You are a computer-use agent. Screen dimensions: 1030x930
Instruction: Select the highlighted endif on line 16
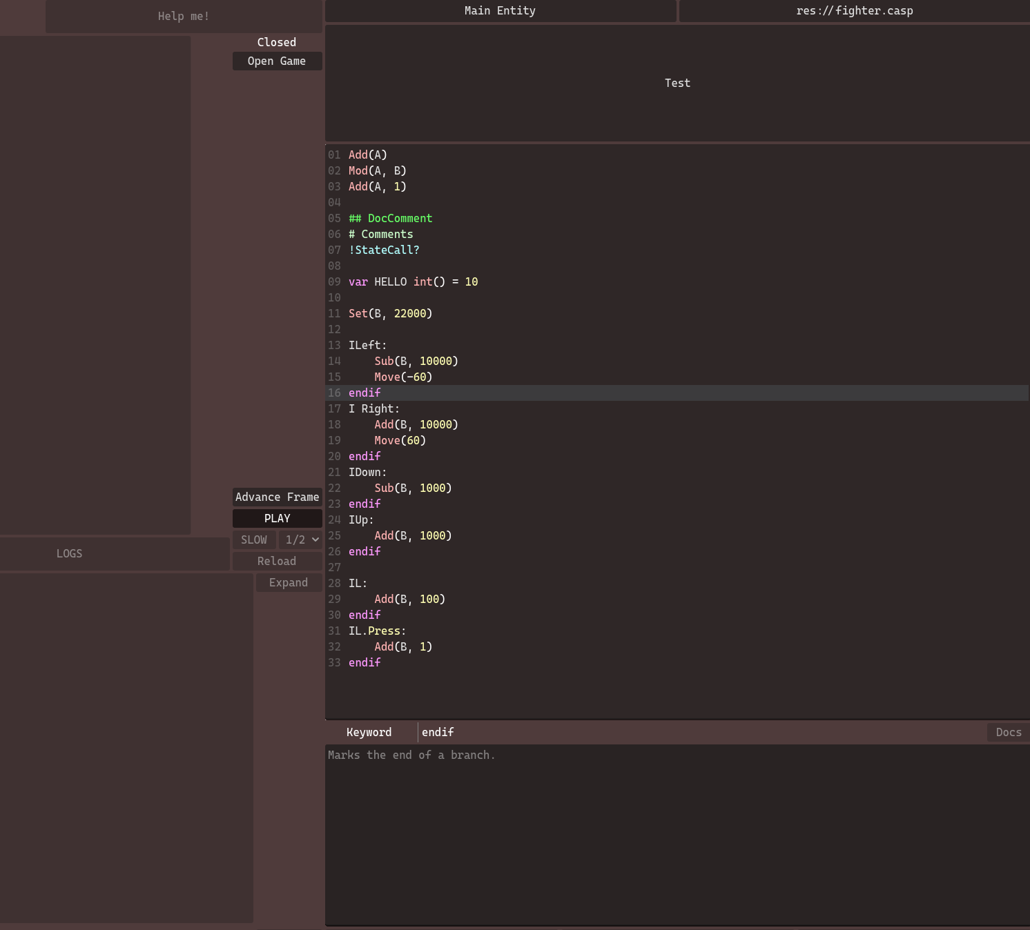365,393
